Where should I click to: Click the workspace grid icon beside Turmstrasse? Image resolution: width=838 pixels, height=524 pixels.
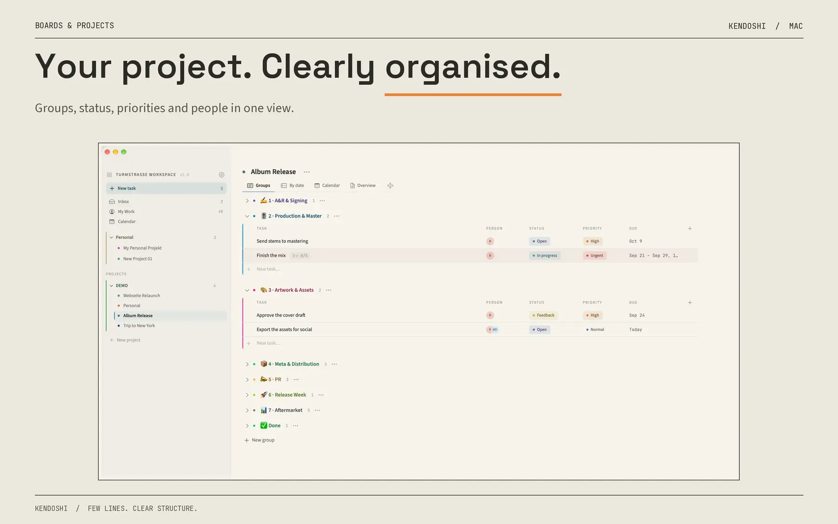[109, 175]
